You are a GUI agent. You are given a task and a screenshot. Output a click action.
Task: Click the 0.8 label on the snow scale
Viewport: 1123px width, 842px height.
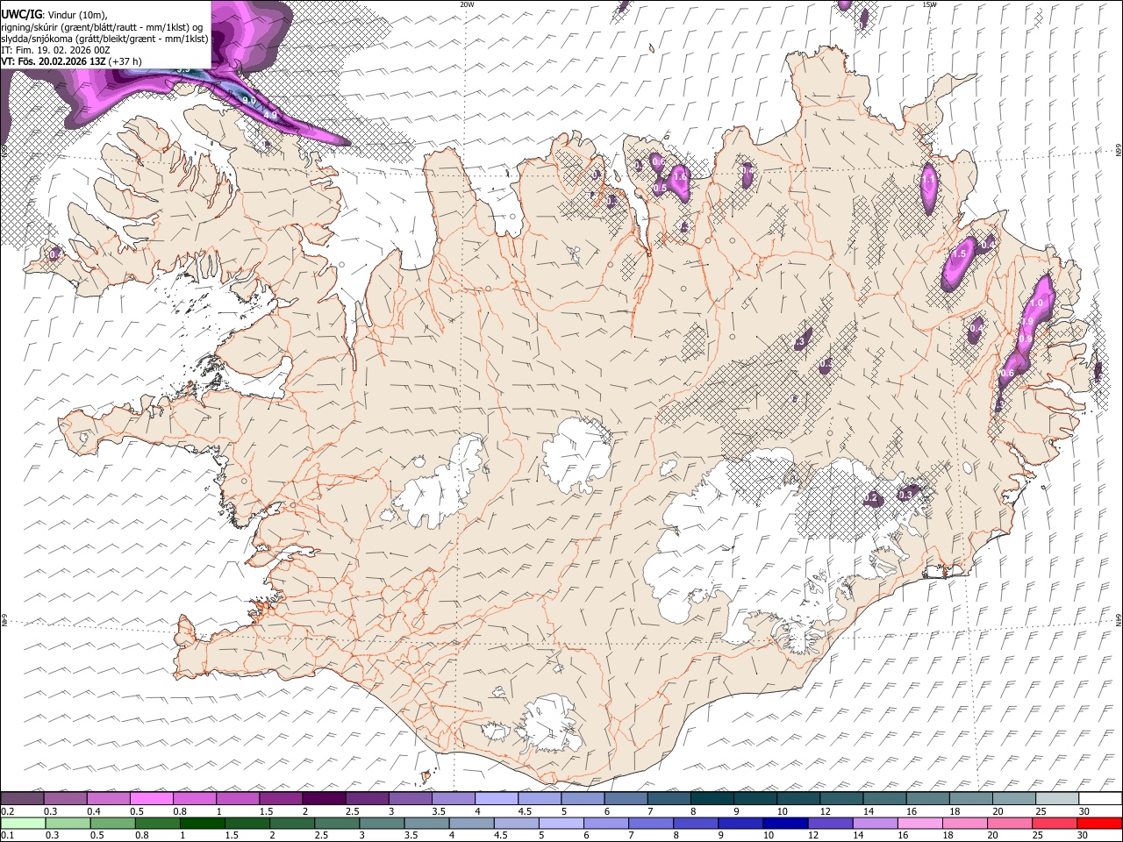tap(178, 811)
